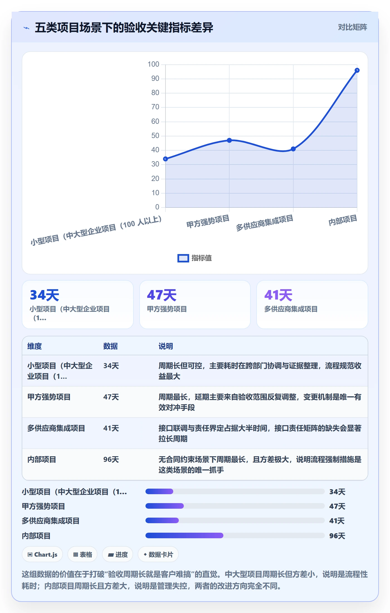Click the 内部项目 label beside the 96天 progress bar
390x613 pixels.
(x=36, y=536)
